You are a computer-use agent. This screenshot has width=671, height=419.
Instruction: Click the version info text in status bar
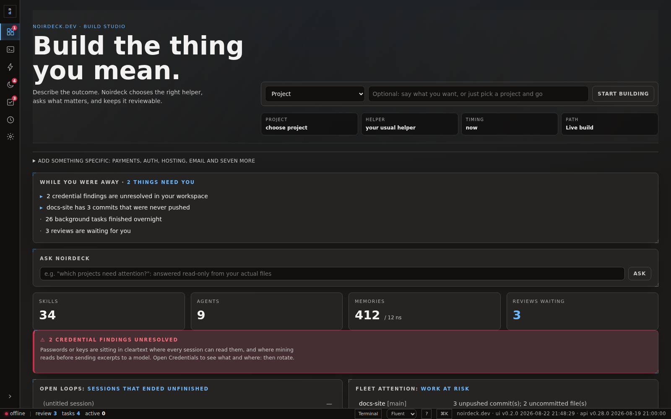(x=561, y=414)
